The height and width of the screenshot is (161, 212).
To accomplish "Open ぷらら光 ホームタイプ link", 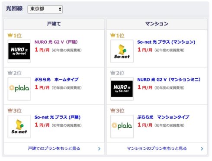I will [57, 80].
